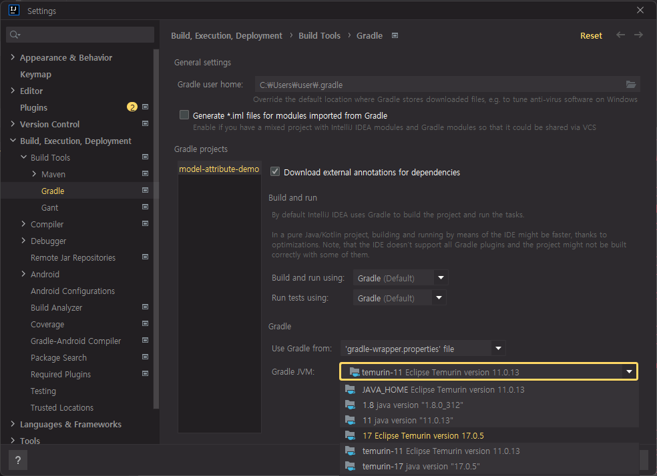657x476 pixels.
Task: Click the search magnifier icon in settings search
Action: (x=15, y=35)
